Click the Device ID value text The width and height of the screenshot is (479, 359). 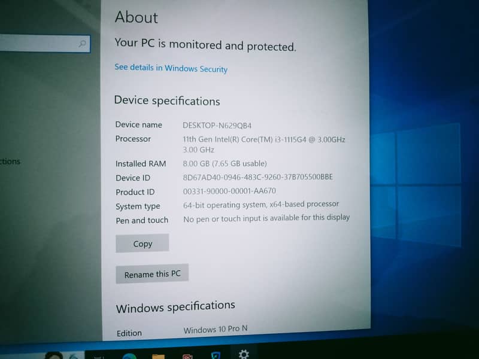point(257,177)
